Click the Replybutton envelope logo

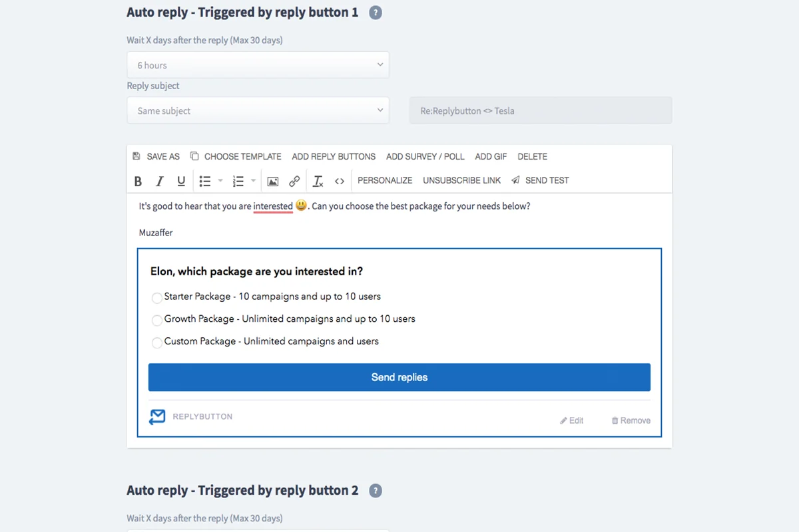pyautogui.click(x=157, y=417)
